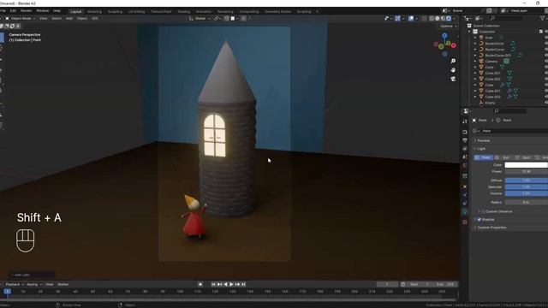The image size is (548, 308).
Task: Click the BezierCircle curve icon in outliner
Action: pyautogui.click(x=481, y=44)
